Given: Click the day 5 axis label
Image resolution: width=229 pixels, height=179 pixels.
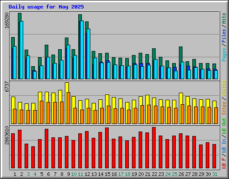Looking at the screenshot, I should (x=42, y=174).
